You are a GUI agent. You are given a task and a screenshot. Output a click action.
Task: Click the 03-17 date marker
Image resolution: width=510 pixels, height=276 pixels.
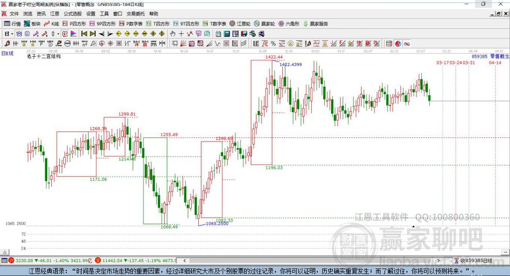(442, 62)
